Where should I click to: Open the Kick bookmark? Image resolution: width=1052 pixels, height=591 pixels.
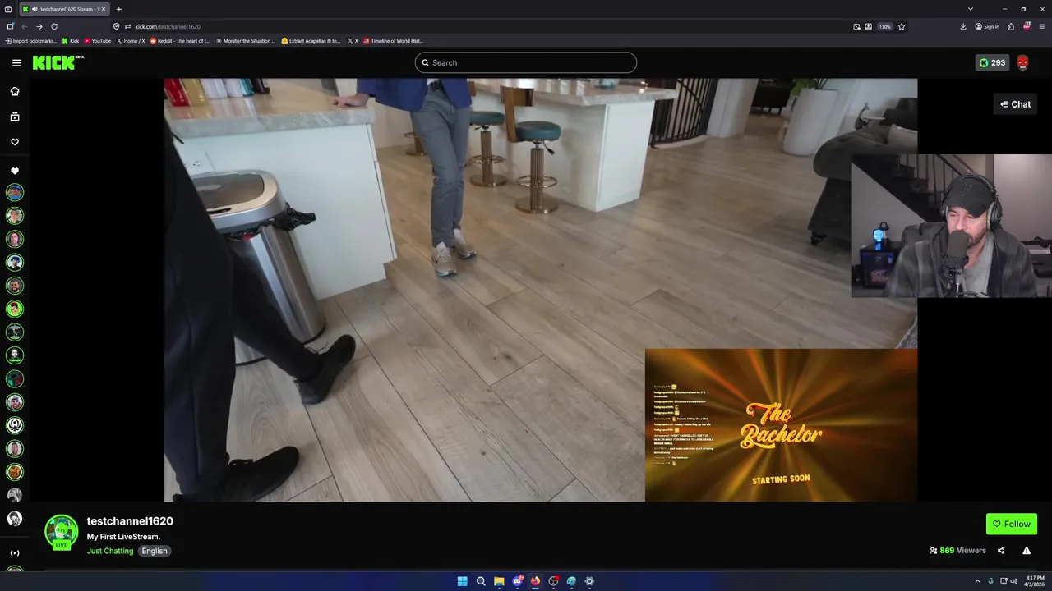(x=71, y=40)
